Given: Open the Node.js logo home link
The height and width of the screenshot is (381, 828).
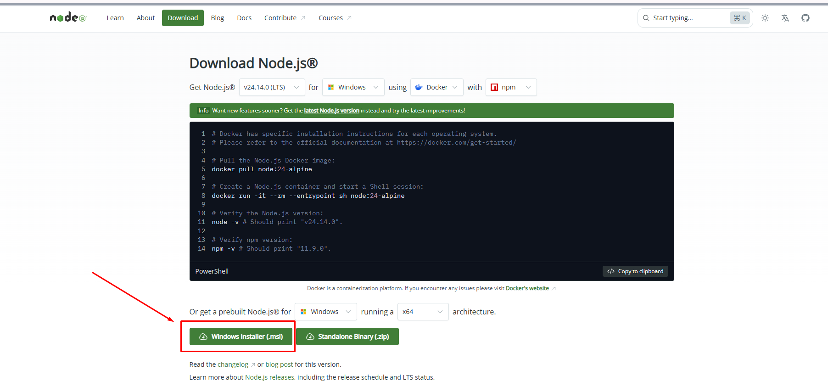Looking at the screenshot, I should 68,17.
